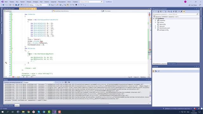This screenshot has width=203, height=114.
Task: Click the Home icon in Solution Explorer
Action: pos(158,11)
